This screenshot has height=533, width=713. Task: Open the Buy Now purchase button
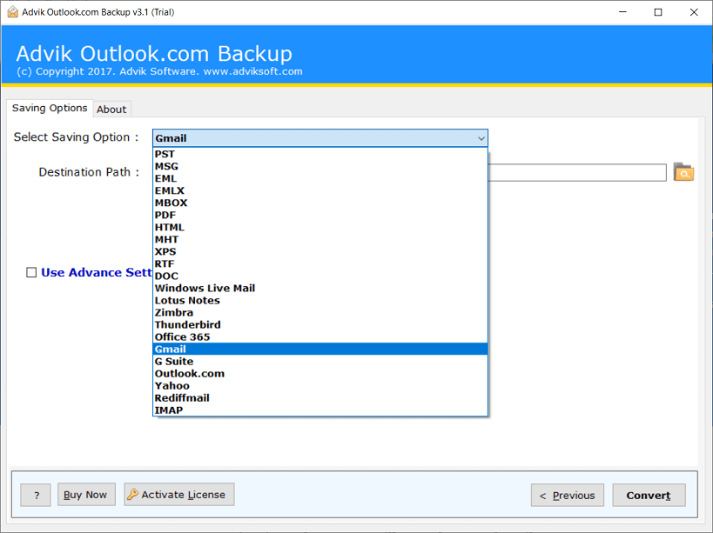click(x=84, y=495)
